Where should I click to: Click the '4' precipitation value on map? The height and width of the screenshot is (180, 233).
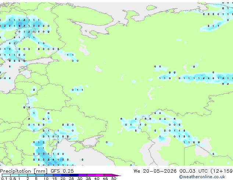click(x=53, y=160)
